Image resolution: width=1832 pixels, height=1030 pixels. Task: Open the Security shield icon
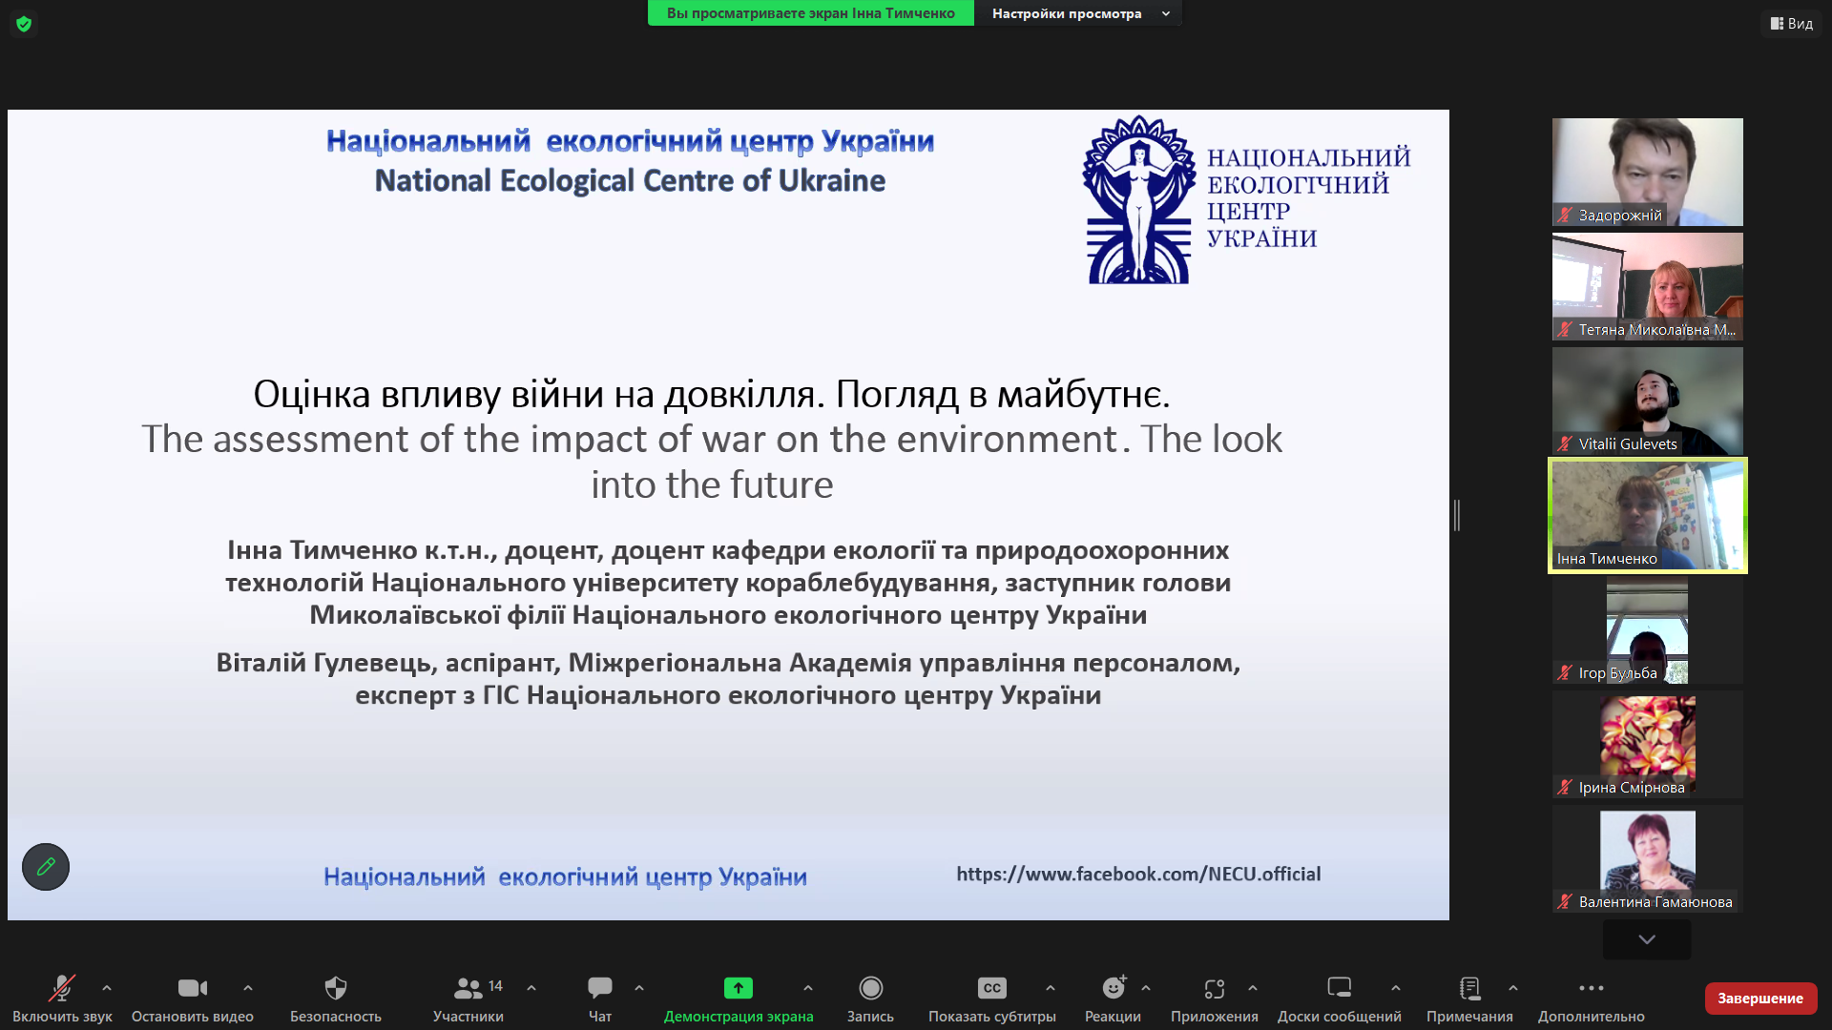point(335,988)
